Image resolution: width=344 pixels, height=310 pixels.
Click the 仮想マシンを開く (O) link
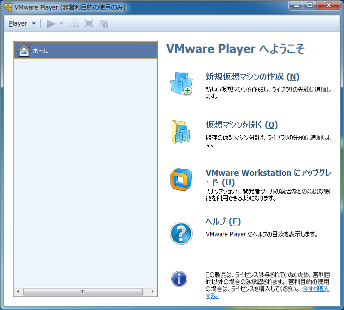(241, 125)
